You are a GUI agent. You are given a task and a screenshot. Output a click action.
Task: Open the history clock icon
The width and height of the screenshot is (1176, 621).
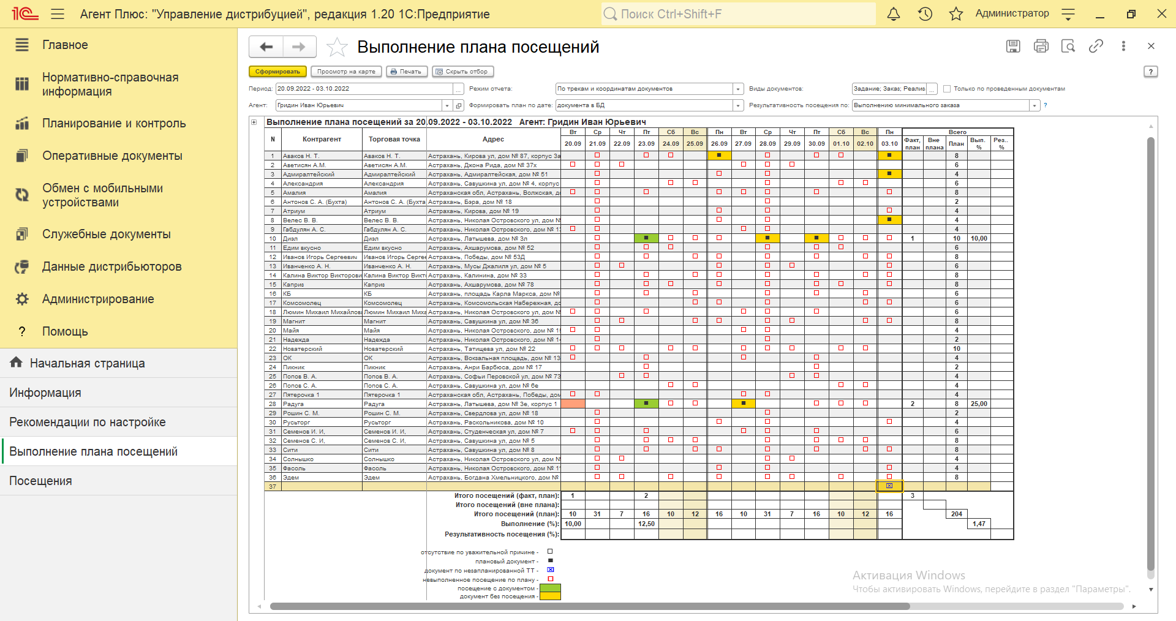[x=925, y=13]
